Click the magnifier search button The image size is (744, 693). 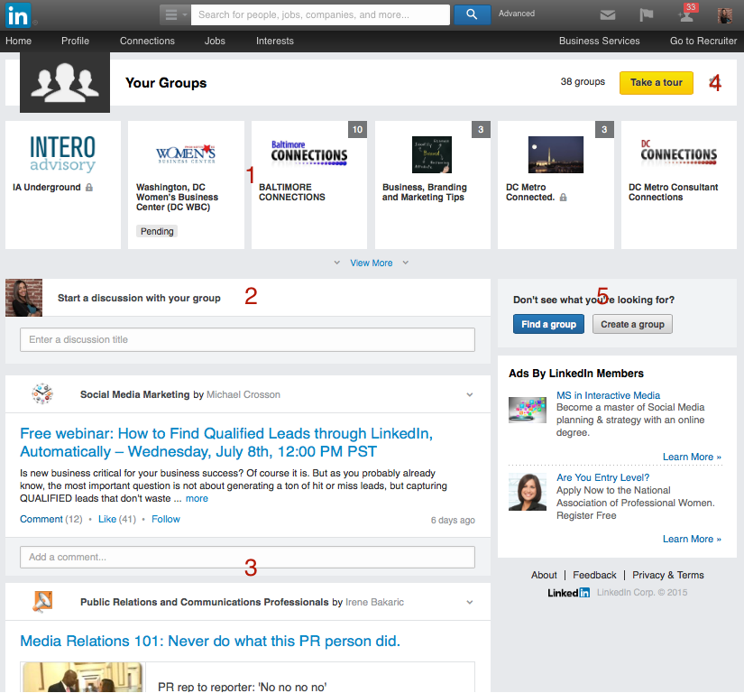(472, 14)
